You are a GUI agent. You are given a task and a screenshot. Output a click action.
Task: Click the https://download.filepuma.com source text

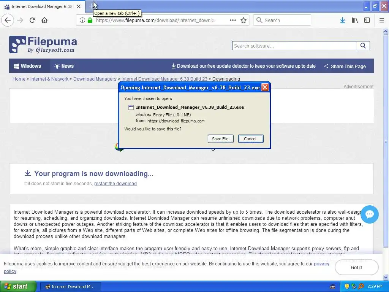click(176, 121)
